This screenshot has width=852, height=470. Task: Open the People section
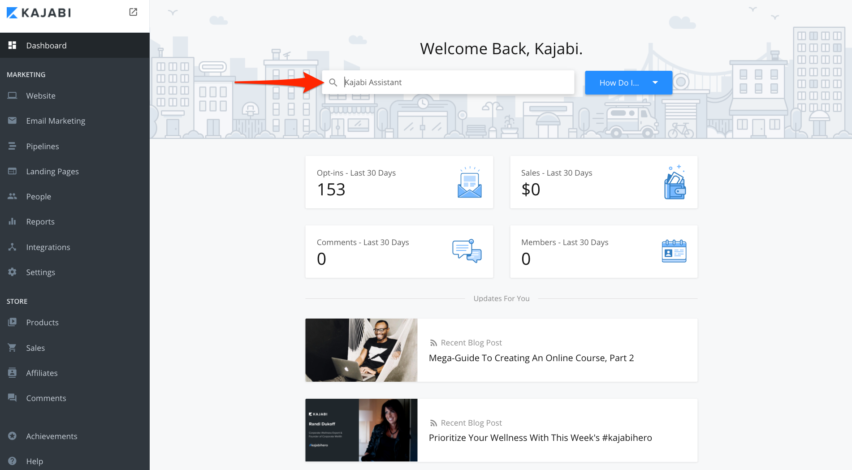click(x=75, y=196)
